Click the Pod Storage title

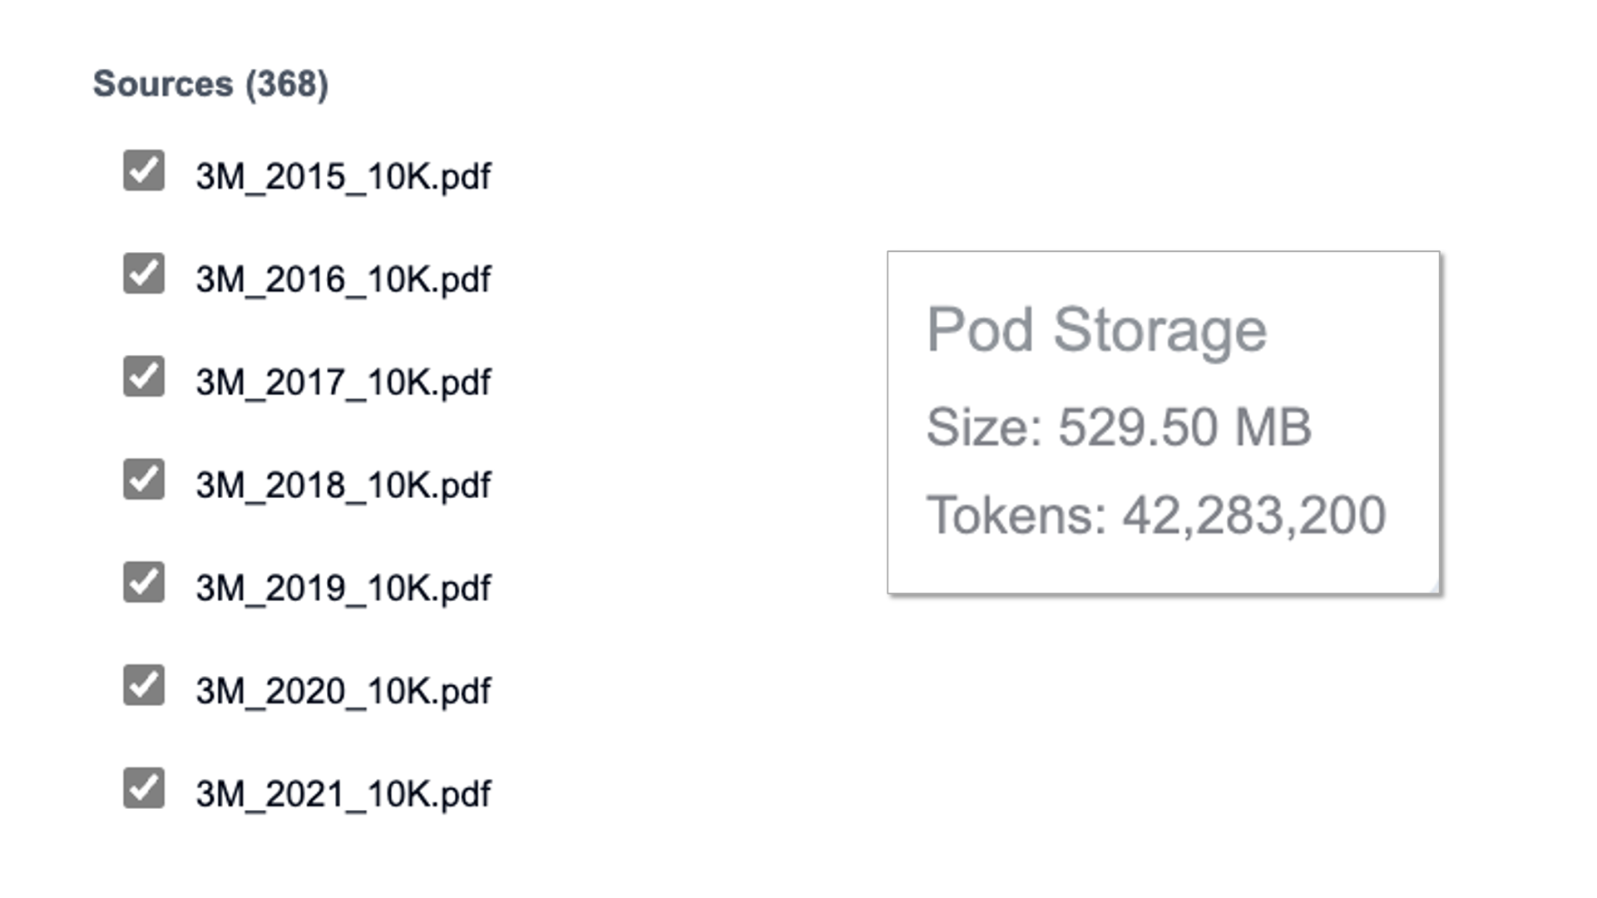coord(1096,330)
